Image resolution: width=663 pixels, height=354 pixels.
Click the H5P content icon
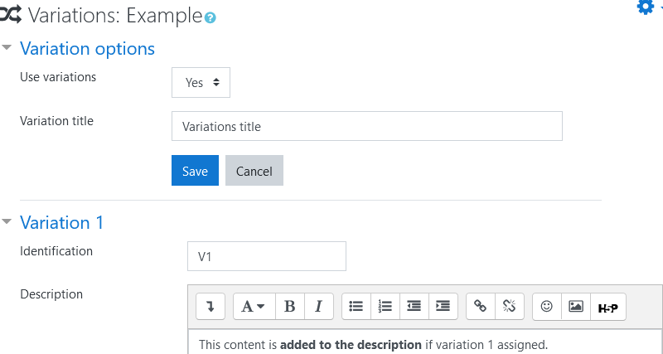(607, 307)
